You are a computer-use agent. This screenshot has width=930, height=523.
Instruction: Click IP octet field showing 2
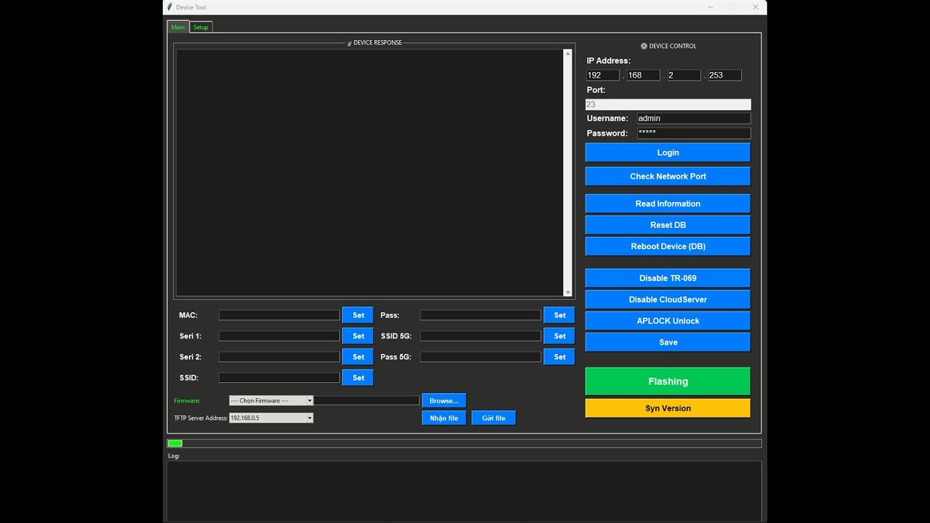click(684, 75)
